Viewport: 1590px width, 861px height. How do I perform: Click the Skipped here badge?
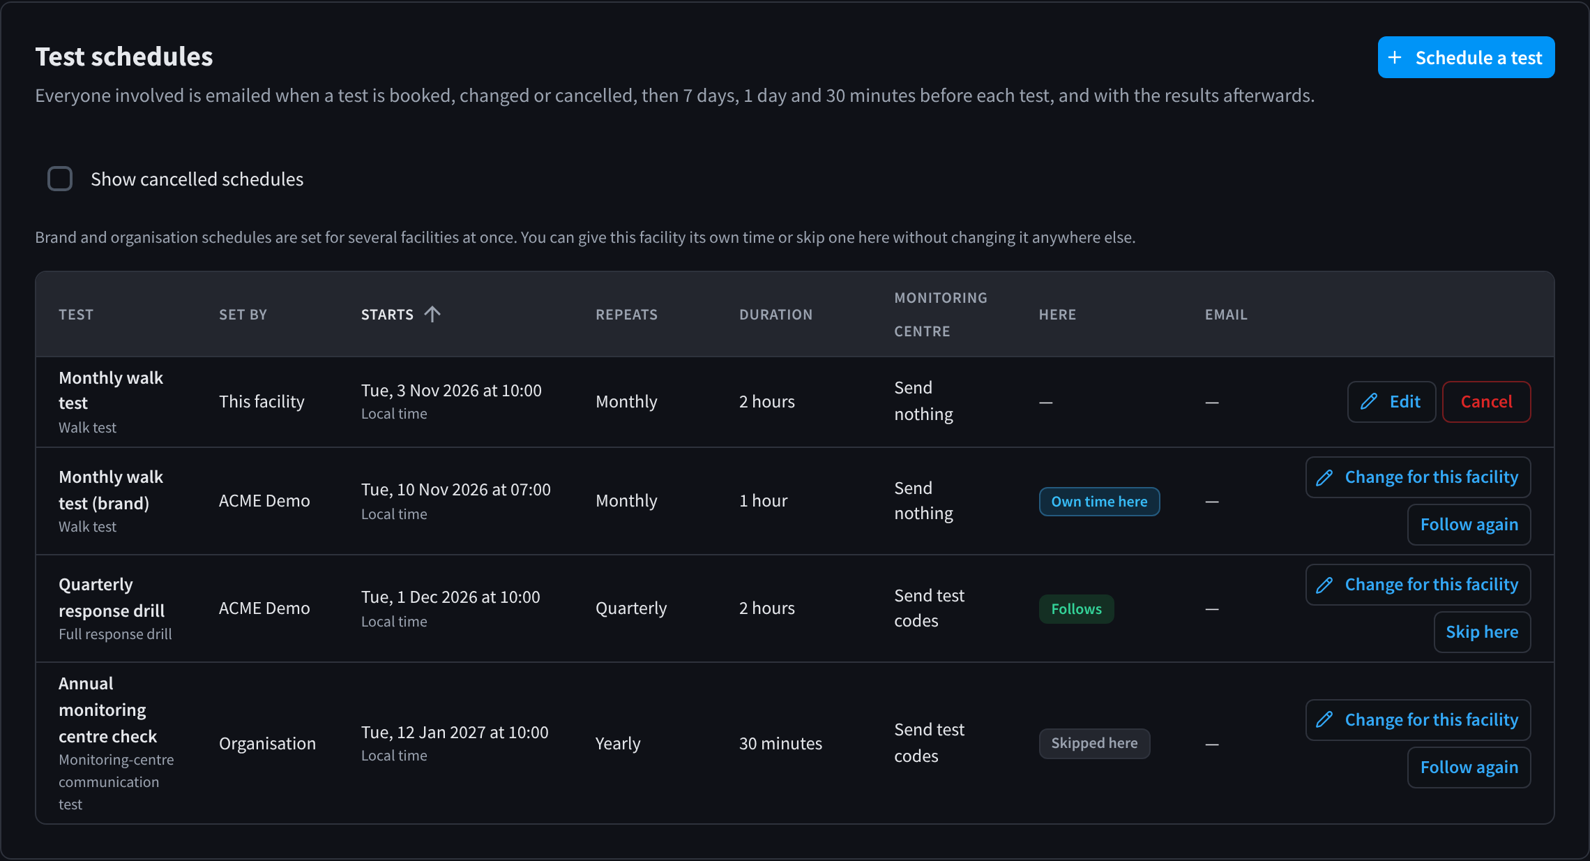tap(1094, 743)
